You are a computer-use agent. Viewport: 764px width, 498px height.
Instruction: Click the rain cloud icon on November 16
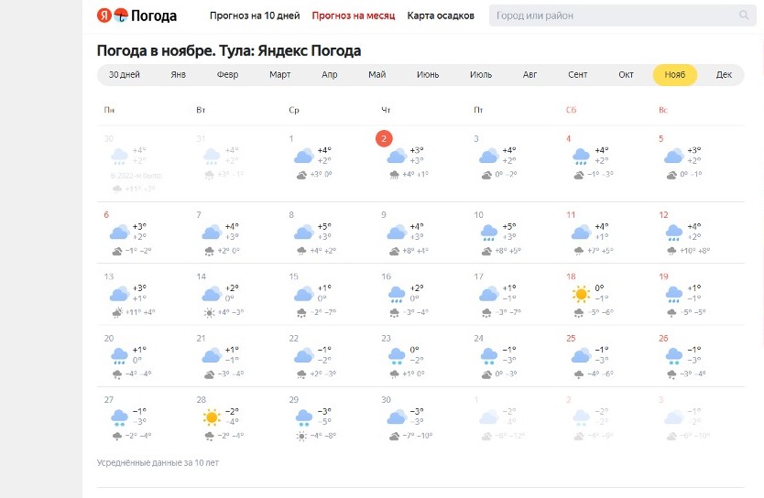click(395, 294)
